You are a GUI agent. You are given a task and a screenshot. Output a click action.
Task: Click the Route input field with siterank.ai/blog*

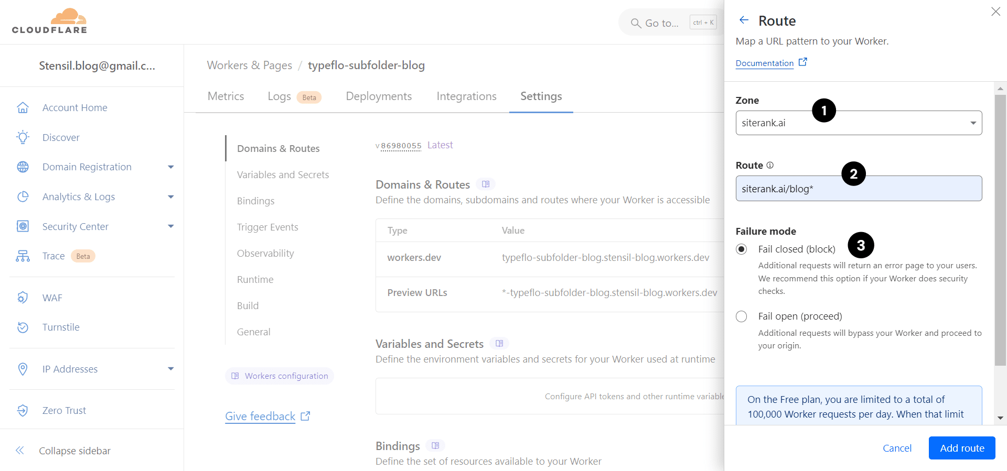tap(859, 189)
